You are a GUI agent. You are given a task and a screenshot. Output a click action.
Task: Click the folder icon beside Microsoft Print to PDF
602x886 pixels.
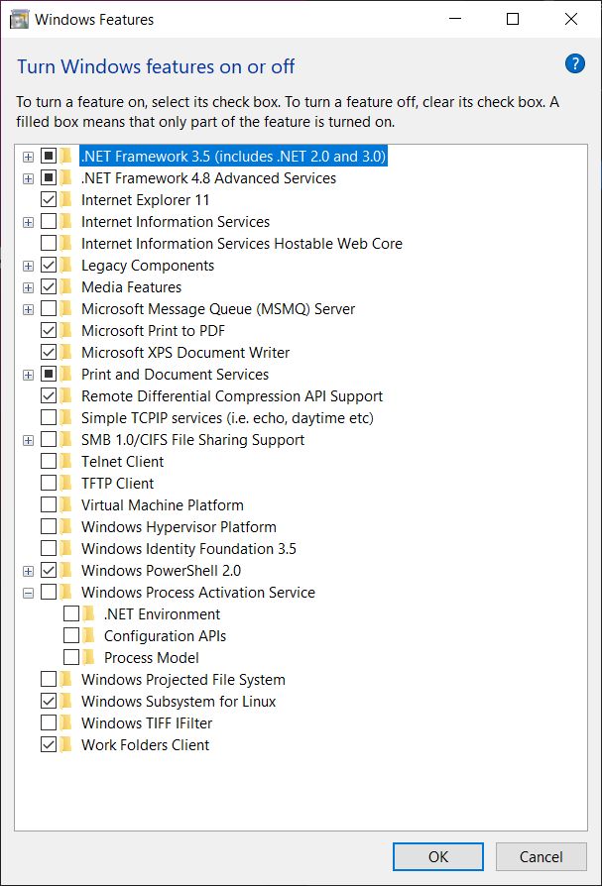(x=66, y=331)
